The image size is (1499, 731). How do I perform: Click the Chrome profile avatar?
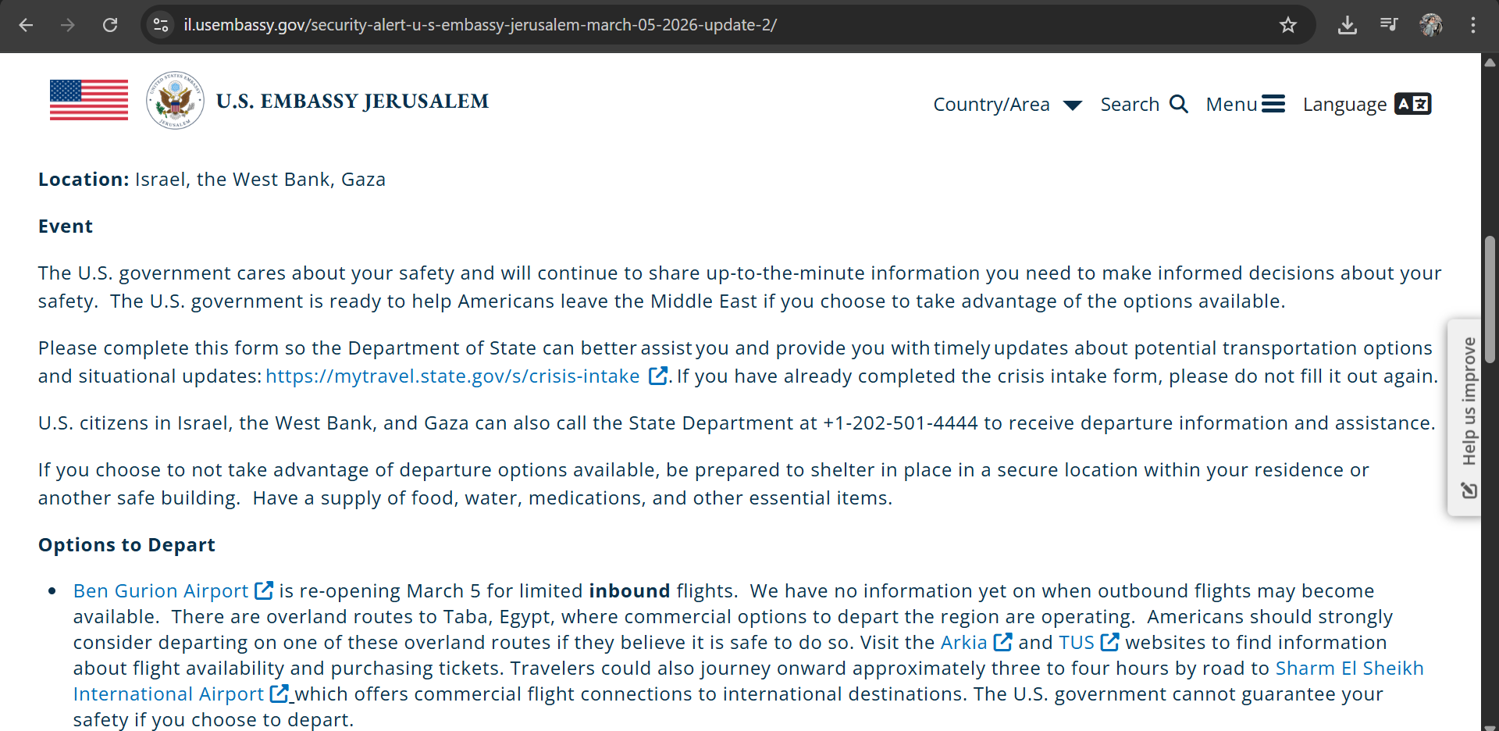[1431, 25]
